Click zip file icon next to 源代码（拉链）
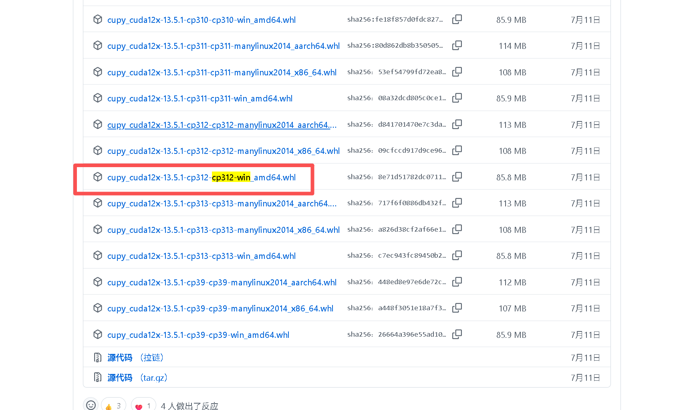Viewport: 679px width, 410px height. click(97, 357)
